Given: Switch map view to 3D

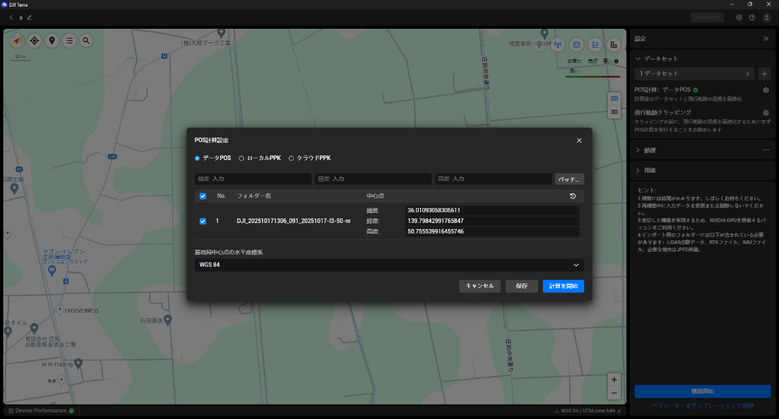Looking at the screenshot, I should (614, 112).
